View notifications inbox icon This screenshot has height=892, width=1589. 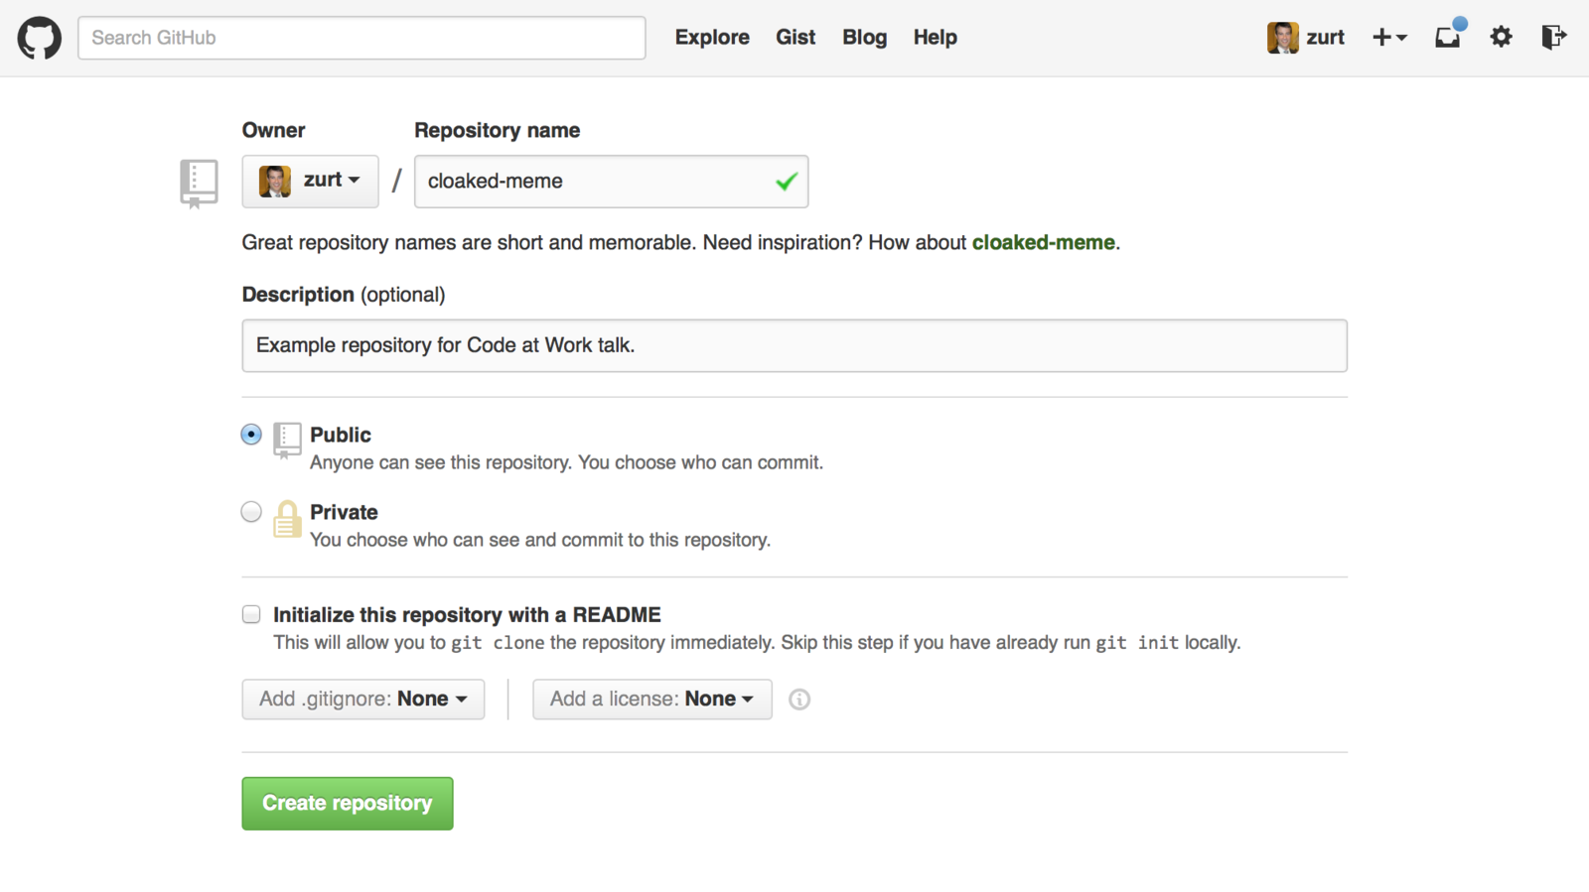coord(1448,36)
